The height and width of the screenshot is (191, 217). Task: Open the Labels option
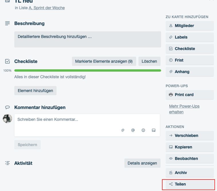(189, 37)
